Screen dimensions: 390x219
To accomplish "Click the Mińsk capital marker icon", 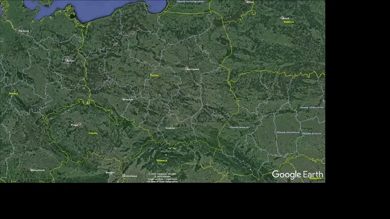I will coord(282,17).
